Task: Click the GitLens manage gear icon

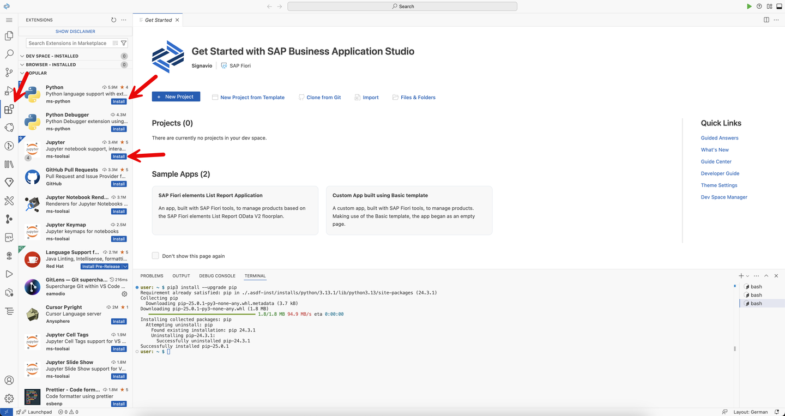Action: [124, 294]
